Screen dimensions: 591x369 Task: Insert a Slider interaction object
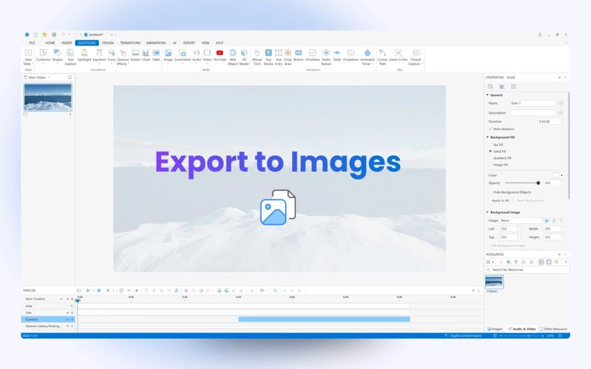tap(337, 55)
